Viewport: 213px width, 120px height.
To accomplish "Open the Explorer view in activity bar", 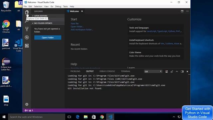I will [27, 12].
